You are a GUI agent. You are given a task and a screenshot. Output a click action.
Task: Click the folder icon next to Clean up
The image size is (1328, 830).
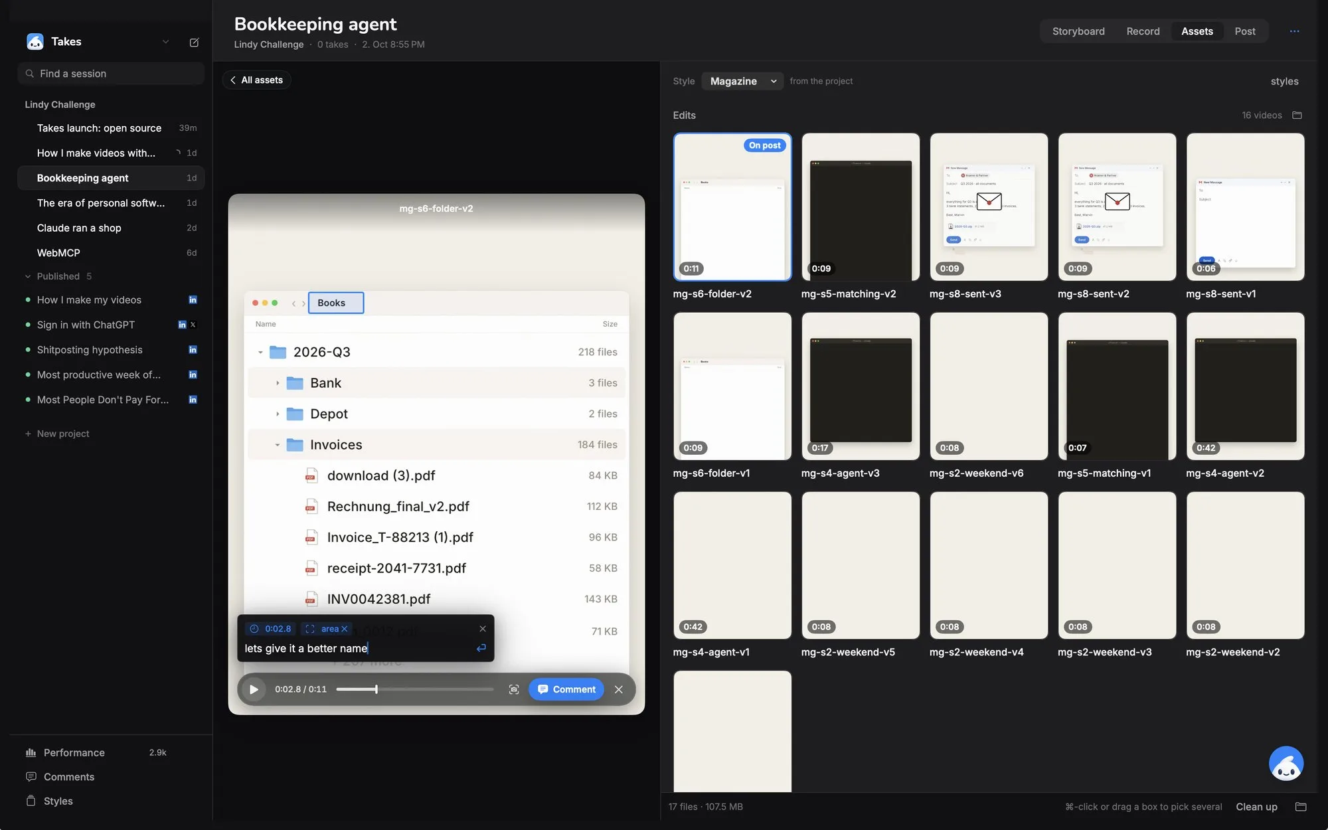coord(1301,807)
